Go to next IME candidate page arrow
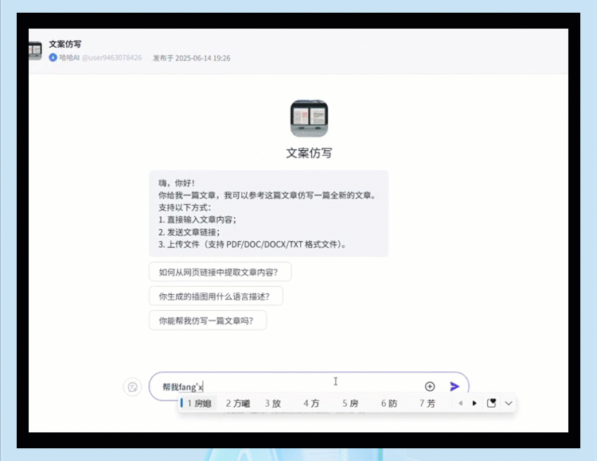Screen dimensions: 597x461 (x=475, y=403)
